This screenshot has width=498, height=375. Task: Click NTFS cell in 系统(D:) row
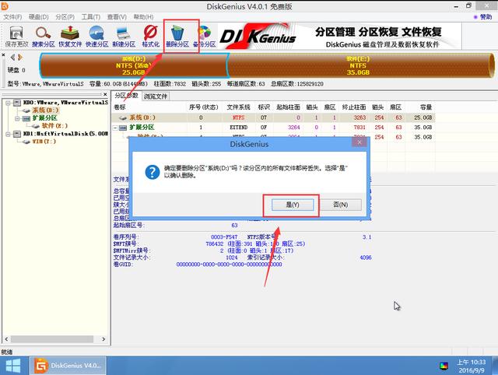click(238, 117)
